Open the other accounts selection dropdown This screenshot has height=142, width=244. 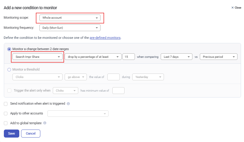78,114
